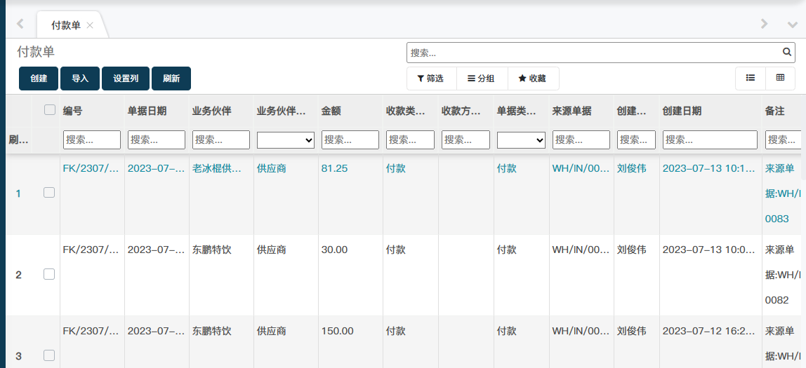This screenshot has width=806, height=368.
Task: Check the checkbox for row 2
Action: pos(49,275)
